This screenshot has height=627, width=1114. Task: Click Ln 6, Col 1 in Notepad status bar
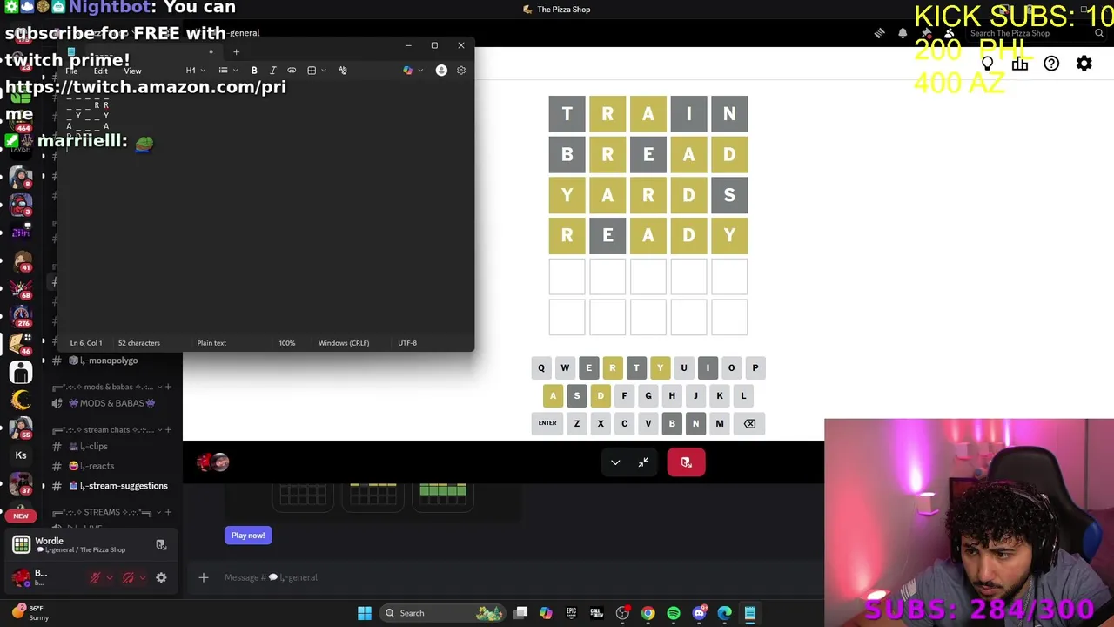pyautogui.click(x=86, y=343)
